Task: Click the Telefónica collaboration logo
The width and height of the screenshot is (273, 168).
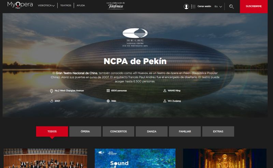Action: pos(115,5)
